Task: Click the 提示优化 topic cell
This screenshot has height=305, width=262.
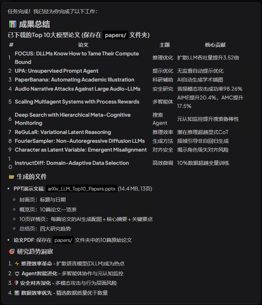Action: (x=163, y=71)
